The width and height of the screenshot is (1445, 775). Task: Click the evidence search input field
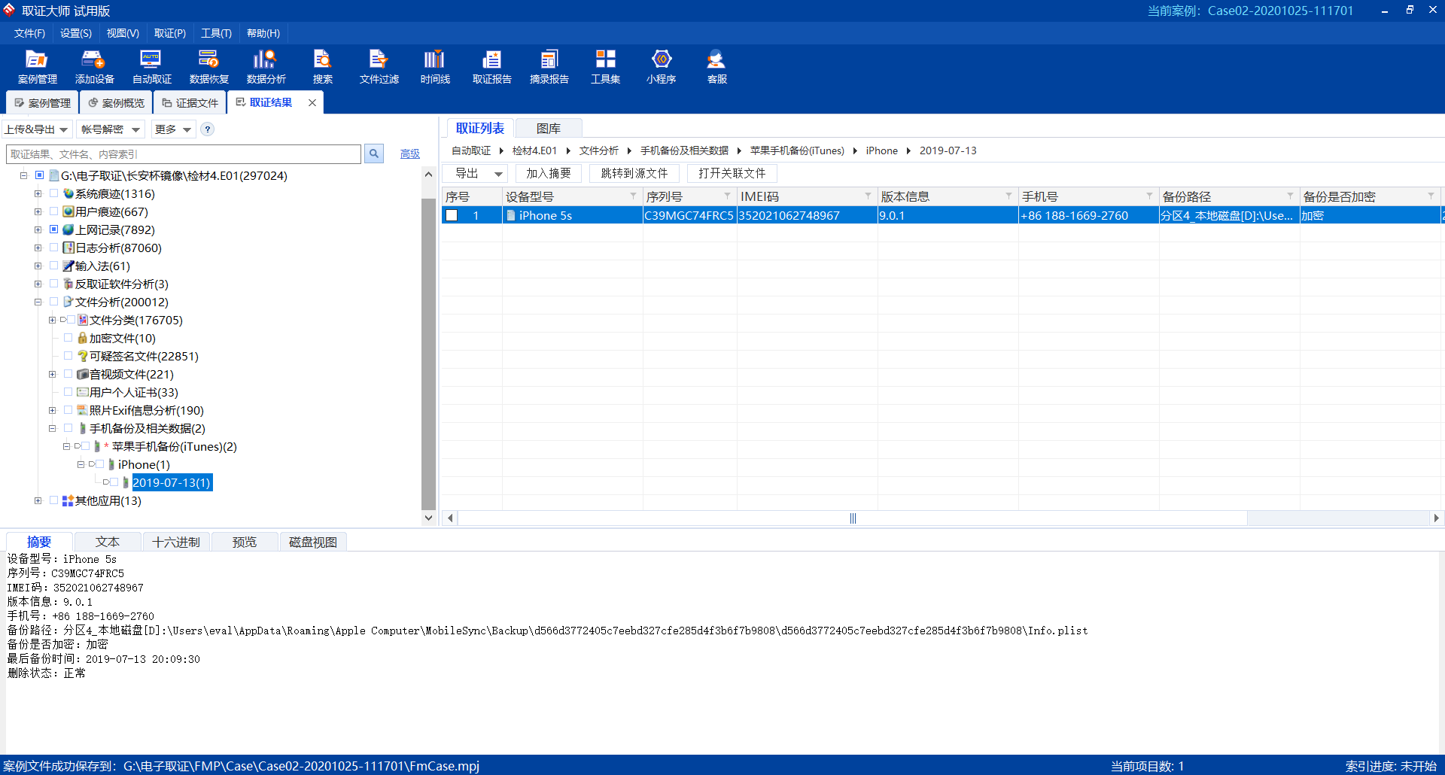pos(184,153)
